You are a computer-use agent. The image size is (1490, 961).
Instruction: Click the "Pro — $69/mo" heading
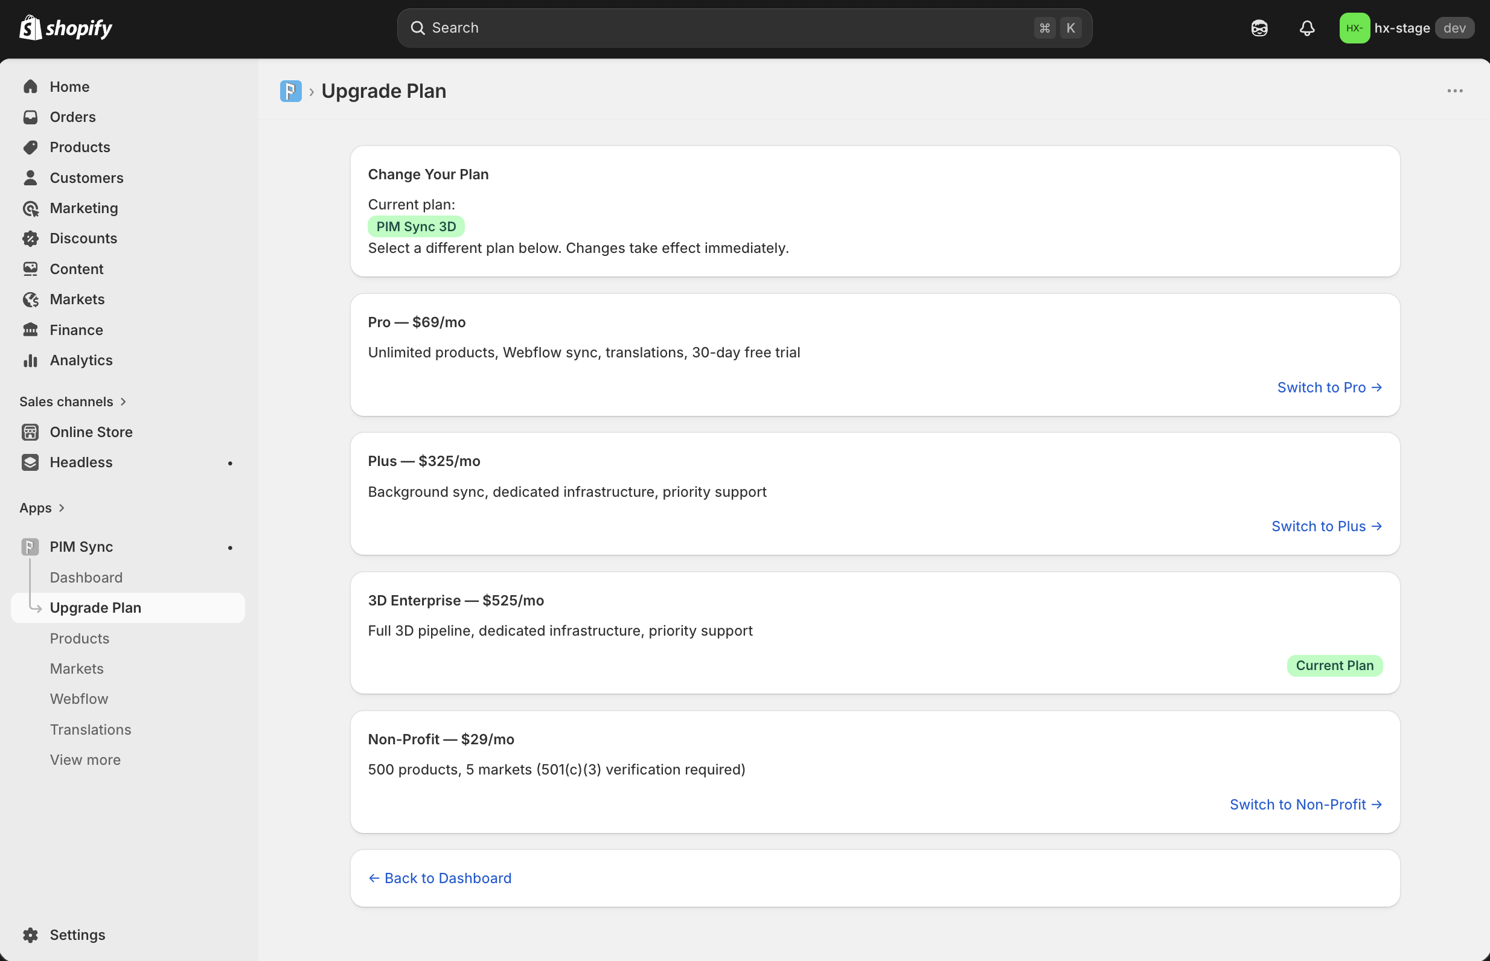coord(417,322)
